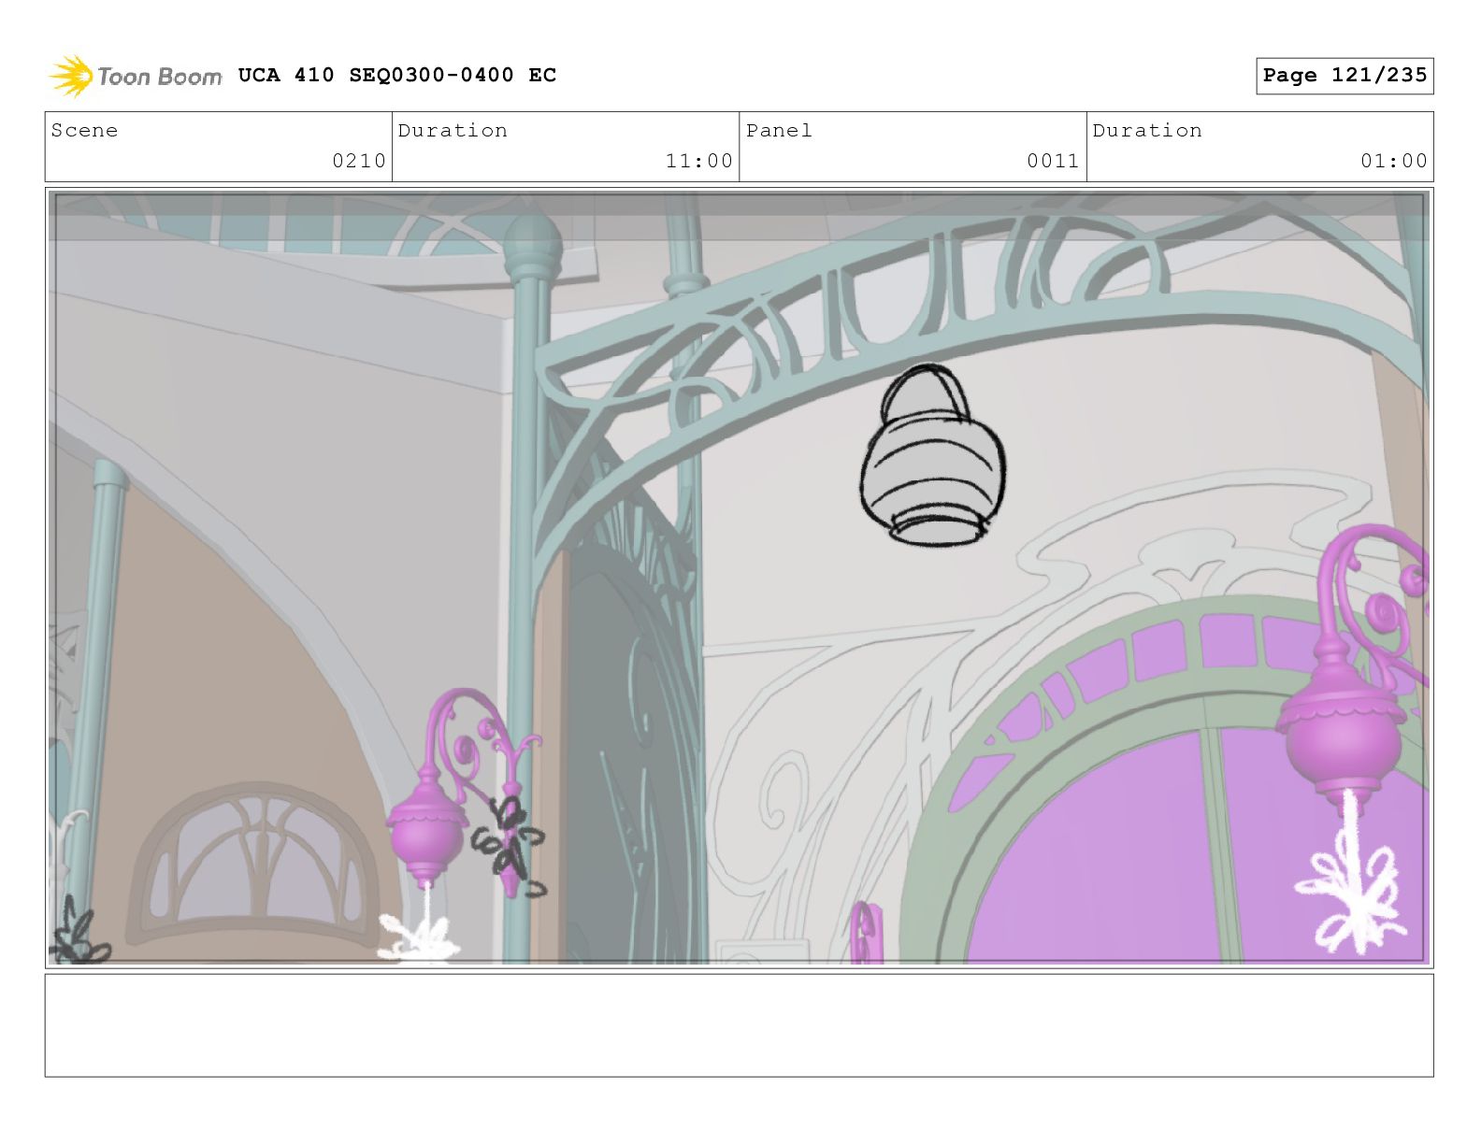Click the 'Scene' header label
The width and height of the screenshot is (1481, 1144).
click(x=85, y=131)
